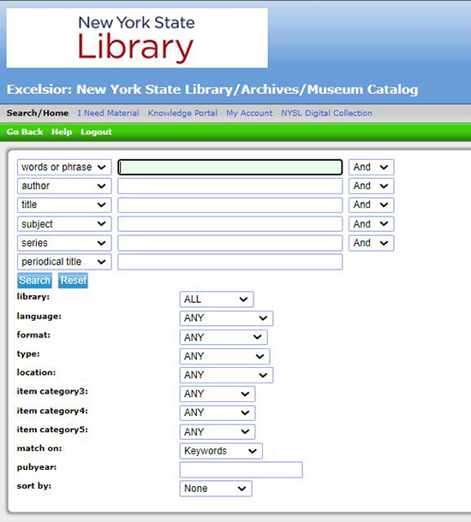Click into the series search field

click(230, 243)
